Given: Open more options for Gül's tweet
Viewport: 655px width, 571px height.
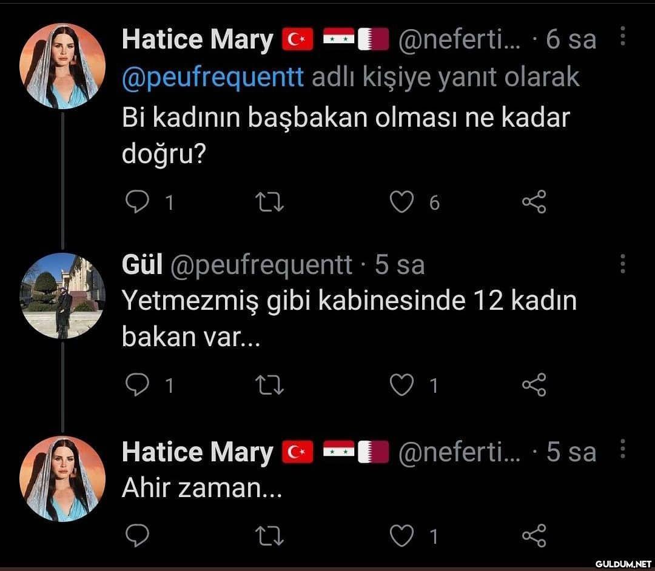Looking at the screenshot, I should 622,264.
